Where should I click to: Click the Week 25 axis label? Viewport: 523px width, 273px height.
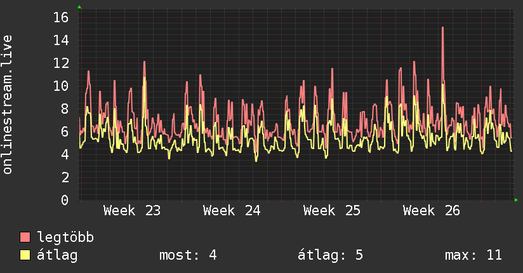[x=331, y=211]
